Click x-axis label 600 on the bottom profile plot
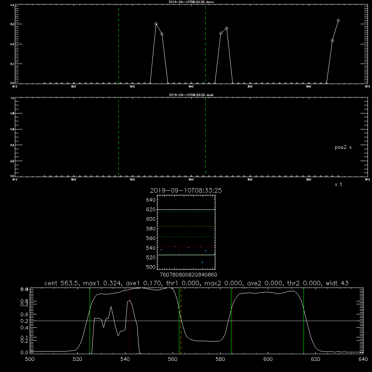Screen dimensions: 372x372 click(x=268, y=359)
